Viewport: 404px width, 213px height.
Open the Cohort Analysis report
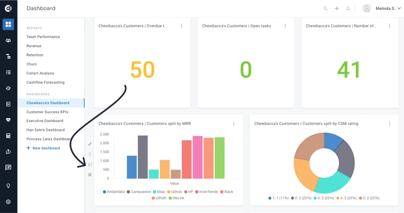[40, 73]
